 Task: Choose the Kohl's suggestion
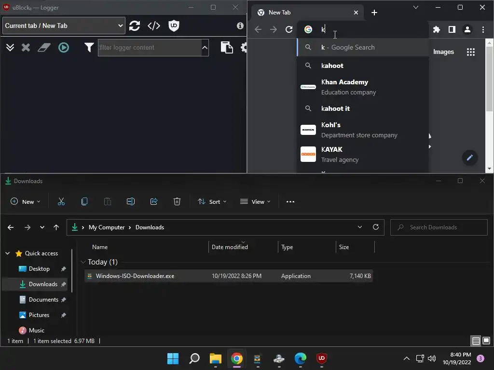tap(363, 130)
